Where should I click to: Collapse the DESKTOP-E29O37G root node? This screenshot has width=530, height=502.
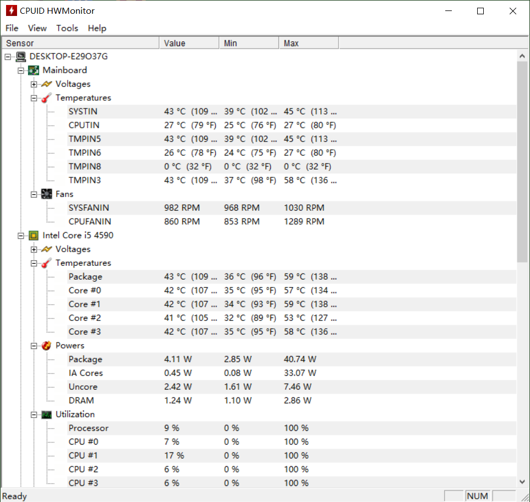click(8, 57)
